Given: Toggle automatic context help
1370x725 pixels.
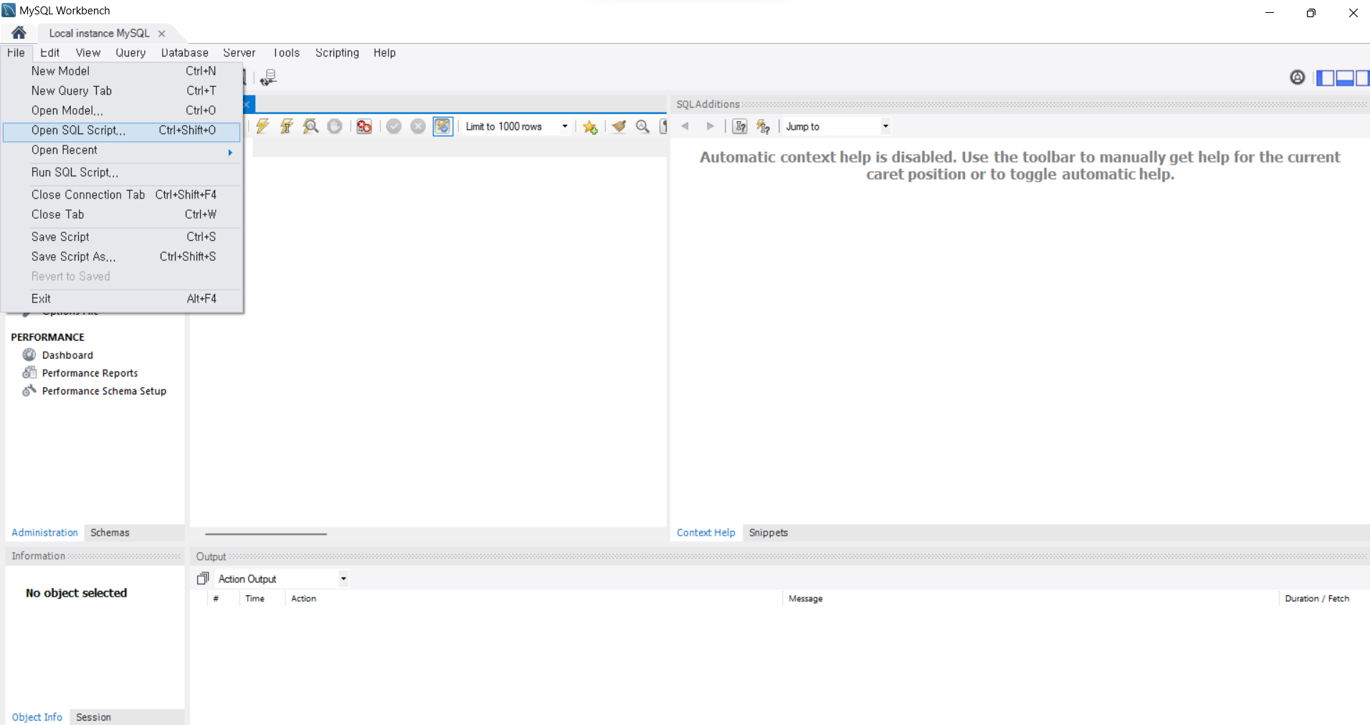Looking at the screenshot, I should [x=764, y=126].
